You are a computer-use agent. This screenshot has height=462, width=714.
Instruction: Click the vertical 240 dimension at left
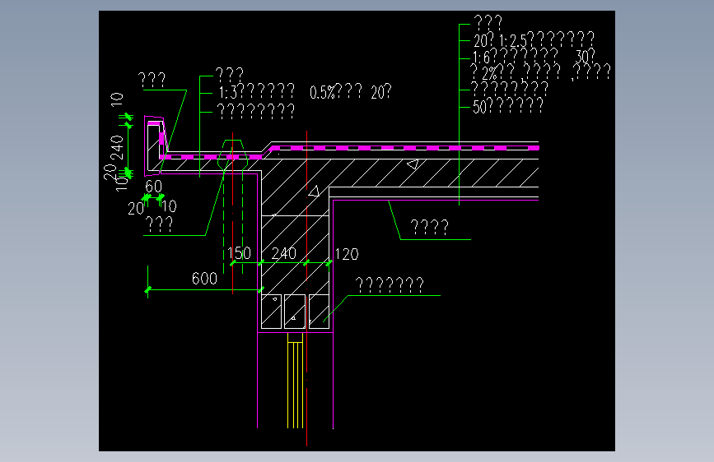pyautogui.click(x=117, y=147)
